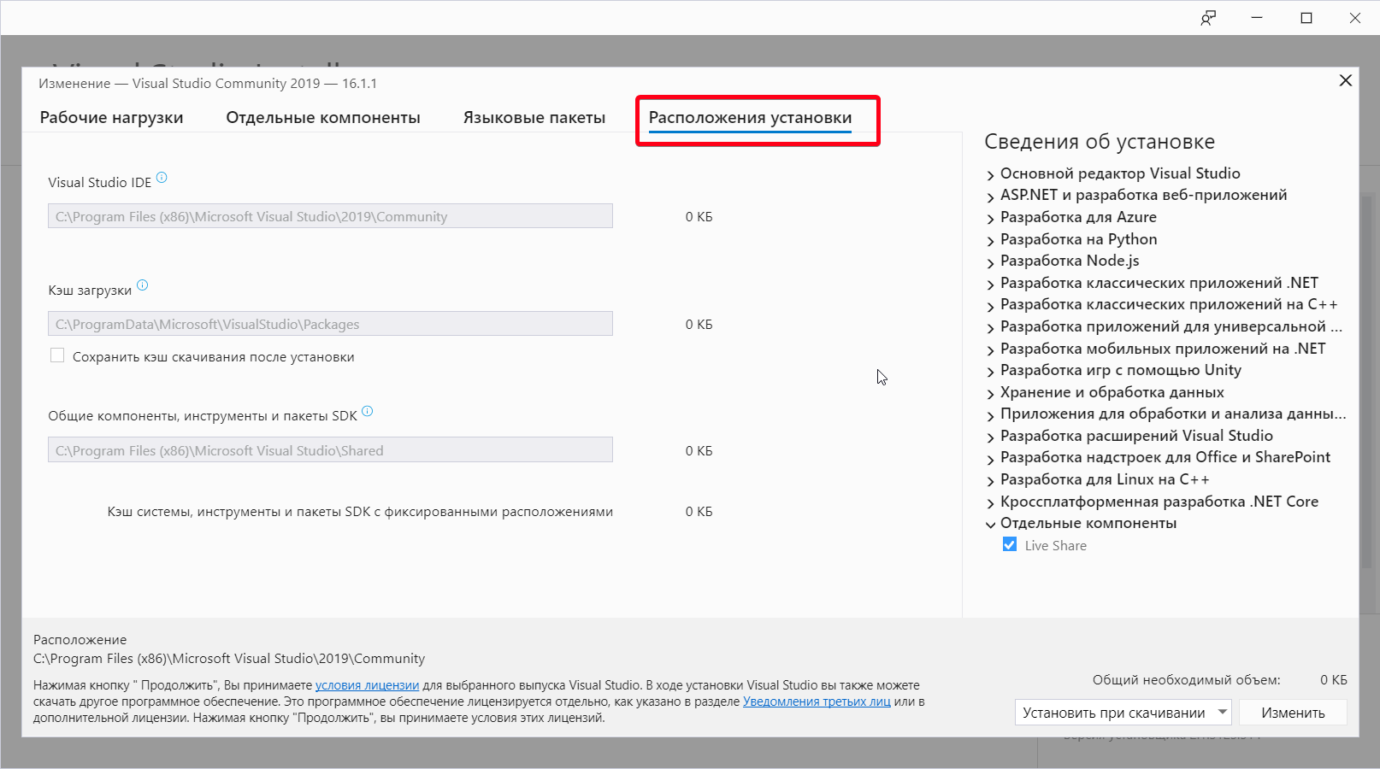Screen dimensions: 1380x769
Task: Click the Изменить button
Action: point(1293,713)
